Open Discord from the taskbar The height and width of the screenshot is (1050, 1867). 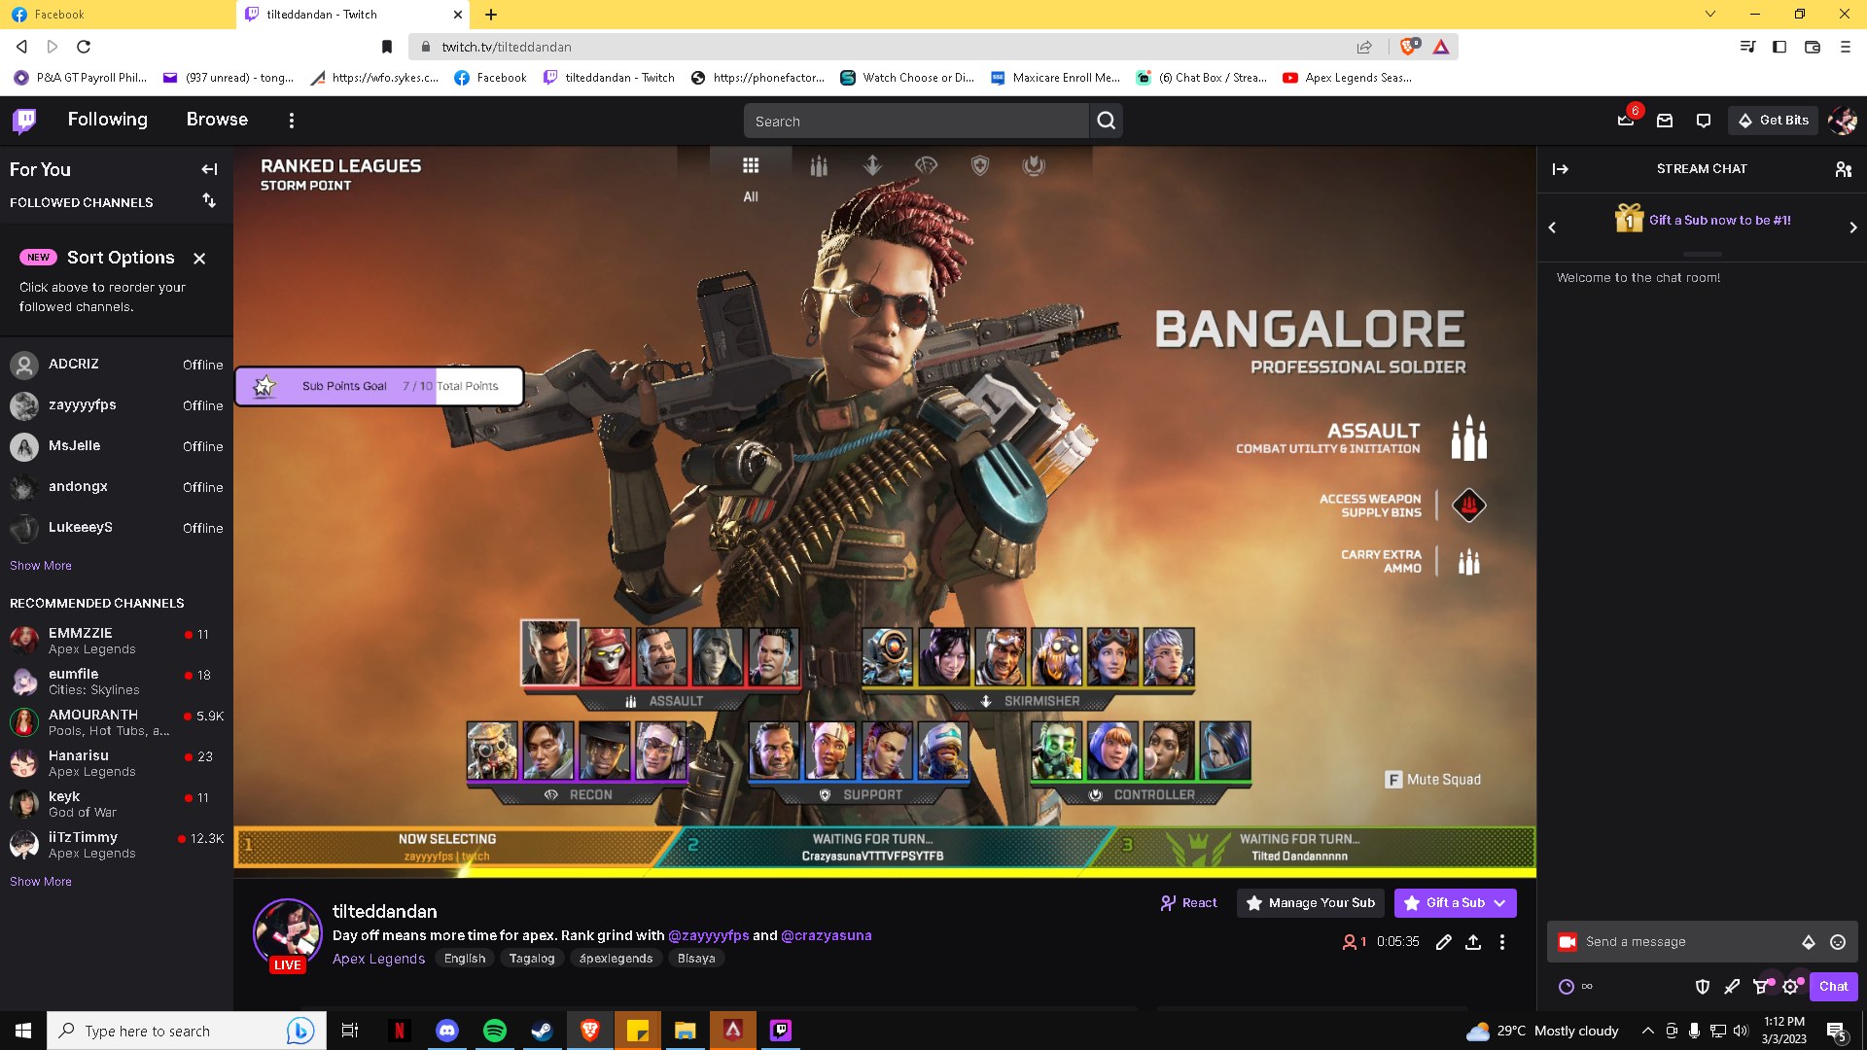447,1031
